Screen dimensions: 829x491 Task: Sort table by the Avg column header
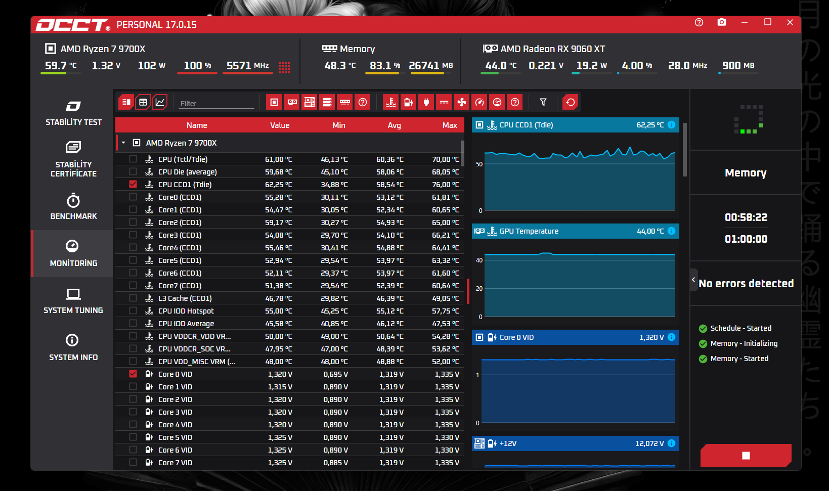tap(395, 125)
